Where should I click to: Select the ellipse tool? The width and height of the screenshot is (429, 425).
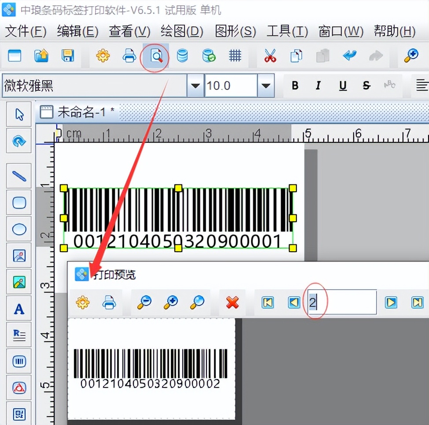pos(19,229)
